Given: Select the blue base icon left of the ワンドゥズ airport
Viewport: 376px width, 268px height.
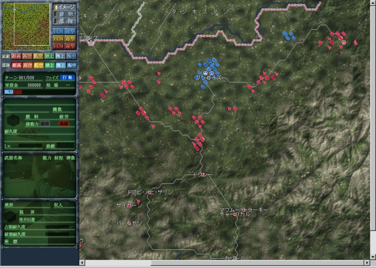Looking at the screenshot, I should tap(205, 73).
